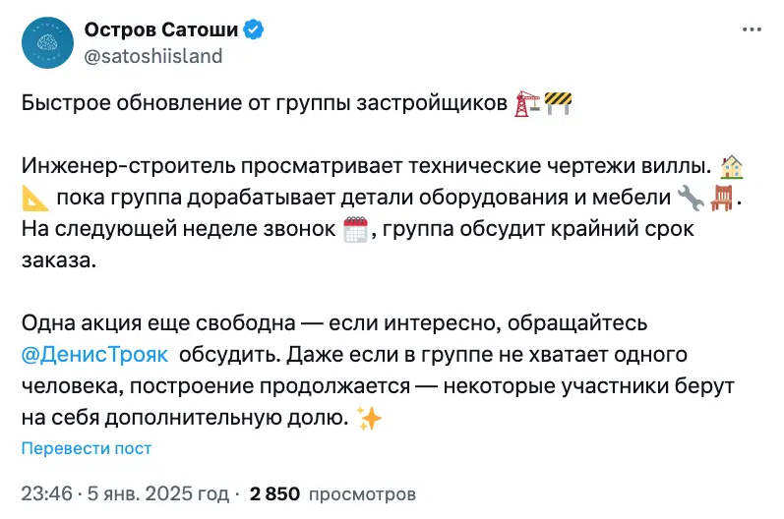Click the 2 850 views count
This screenshot has height=519, width=784.
coord(275,493)
